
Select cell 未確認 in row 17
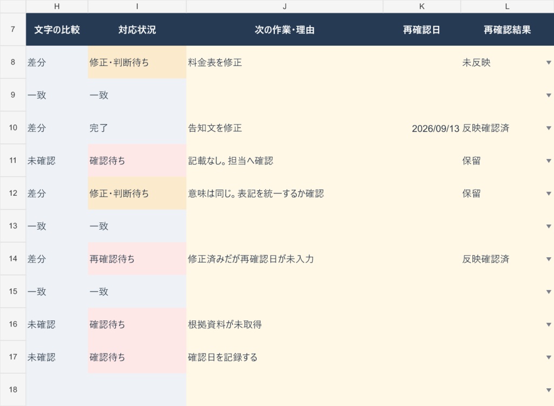pos(57,357)
